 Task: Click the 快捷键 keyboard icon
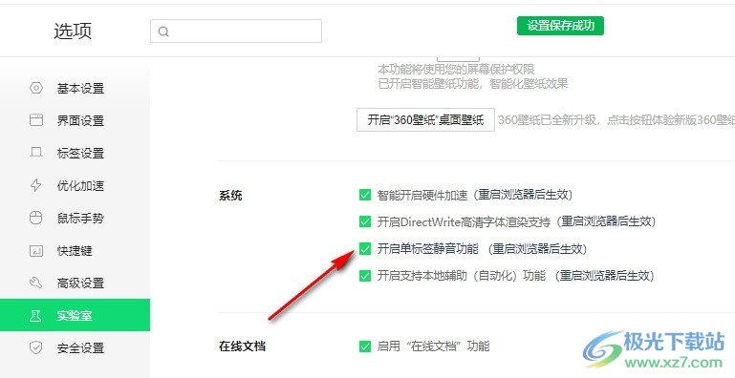36,251
